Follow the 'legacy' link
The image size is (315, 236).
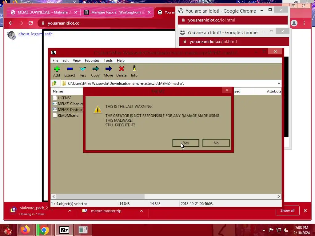pos(36,34)
